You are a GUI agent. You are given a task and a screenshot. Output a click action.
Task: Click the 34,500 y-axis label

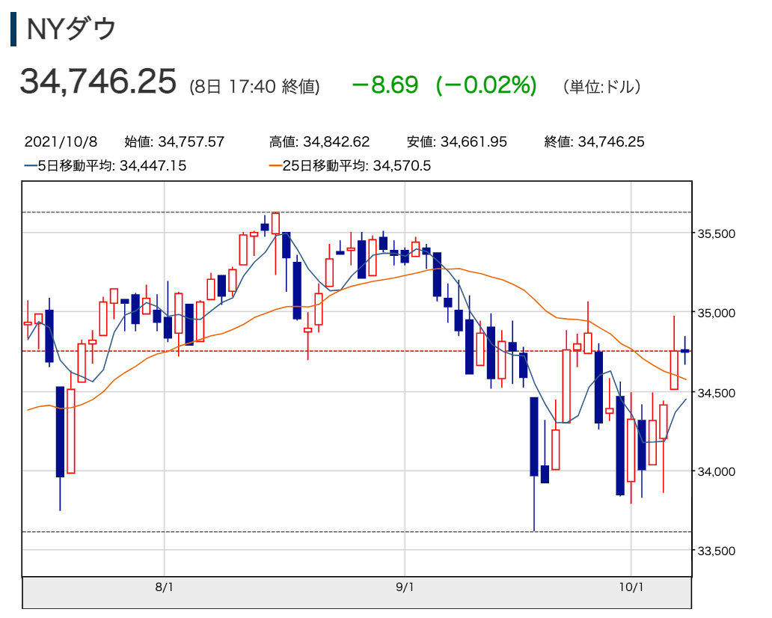(x=717, y=393)
